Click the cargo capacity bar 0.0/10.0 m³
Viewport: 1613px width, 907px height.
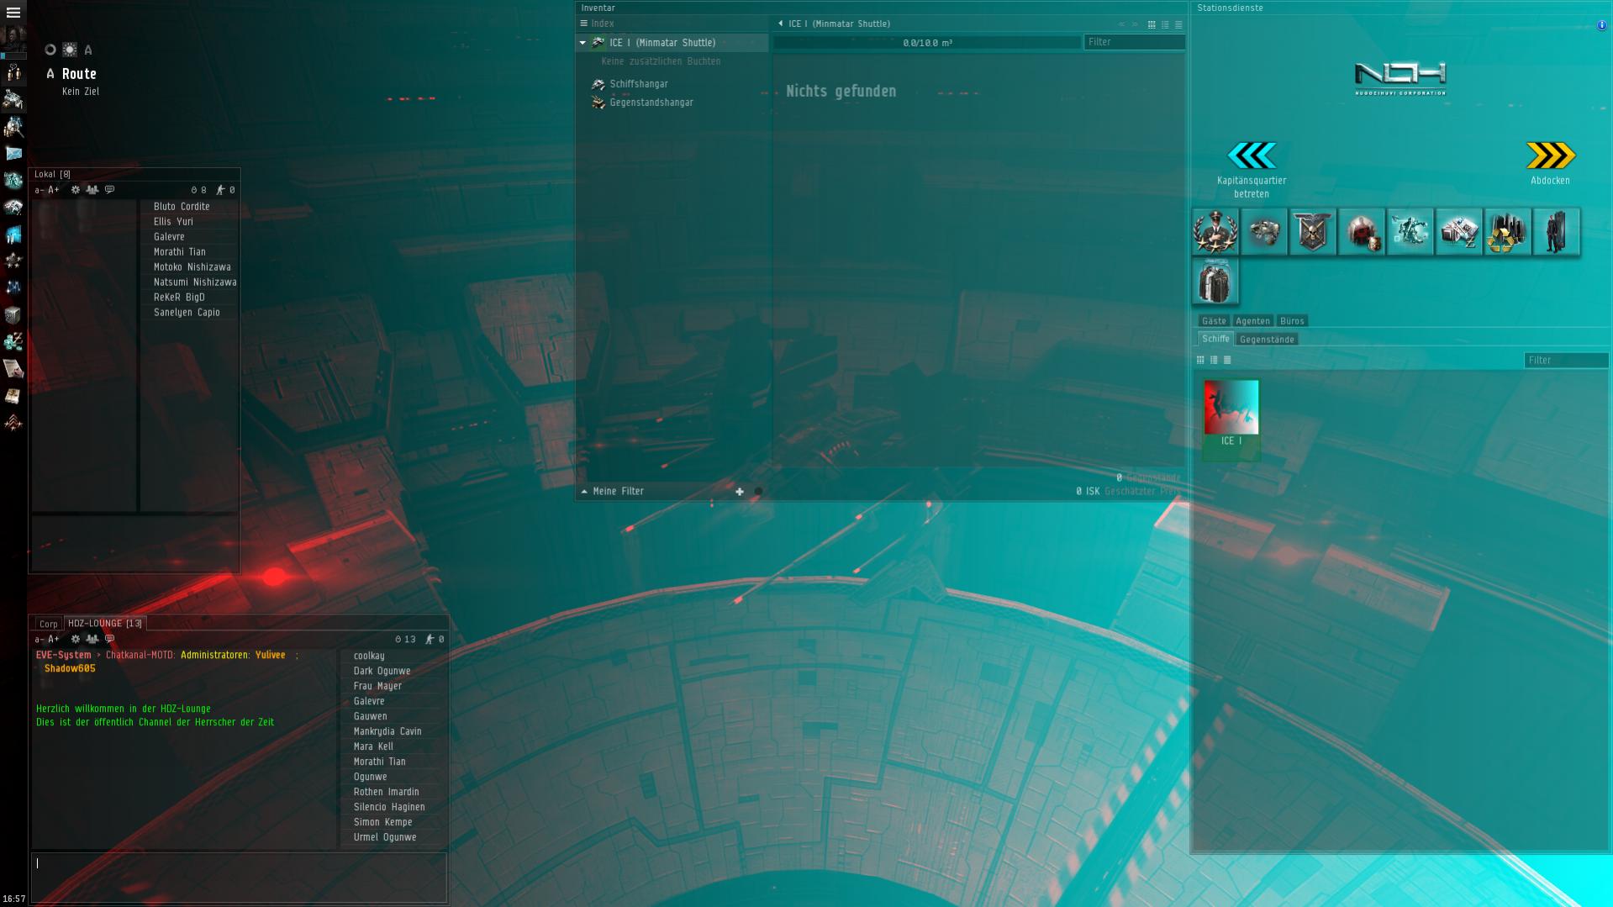click(927, 43)
